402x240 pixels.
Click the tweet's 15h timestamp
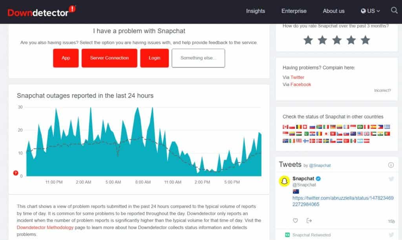pyautogui.click(x=391, y=221)
